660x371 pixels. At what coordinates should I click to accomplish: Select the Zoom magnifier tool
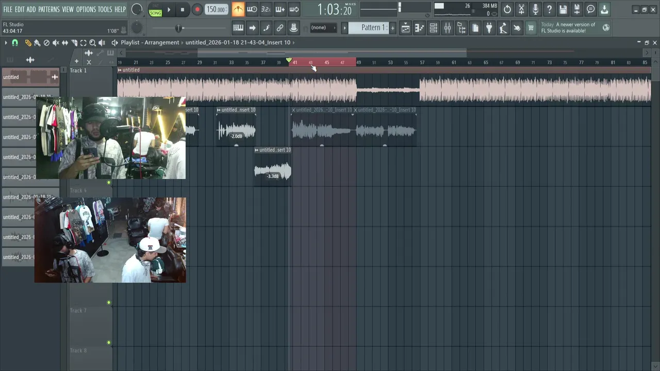(x=93, y=43)
